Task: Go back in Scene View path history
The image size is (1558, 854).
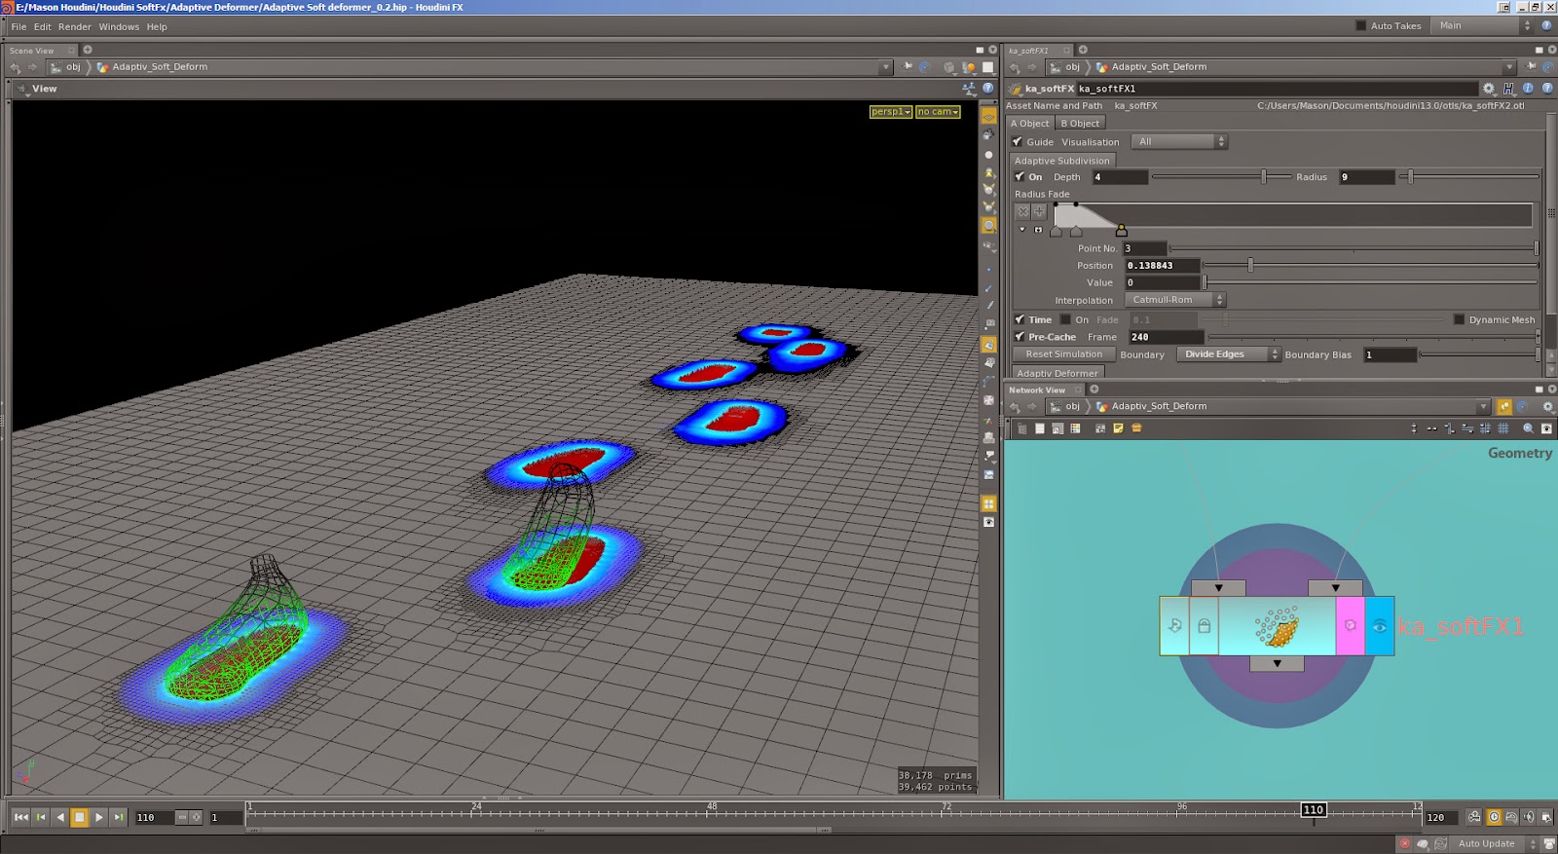Action: (x=16, y=67)
